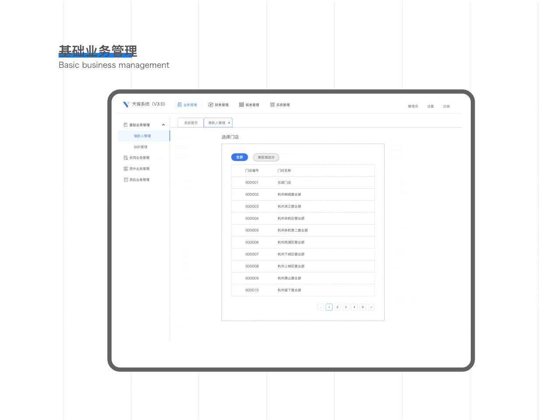Viewport: 560px width, 420px height.
Task: Select 借款人管理 in the sidebar
Action: [x=143, y=136]
